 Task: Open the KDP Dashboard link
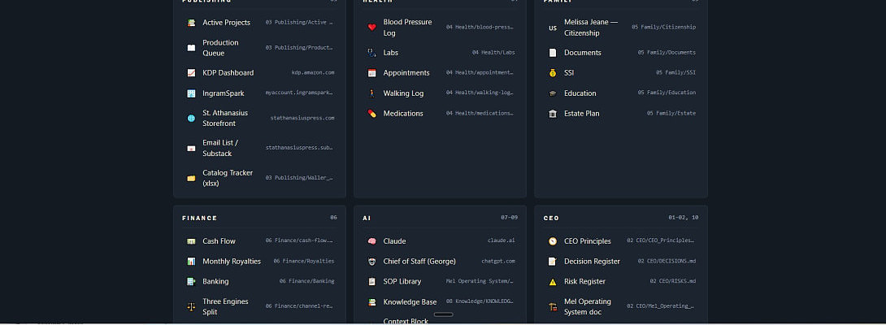click(260, 73)
